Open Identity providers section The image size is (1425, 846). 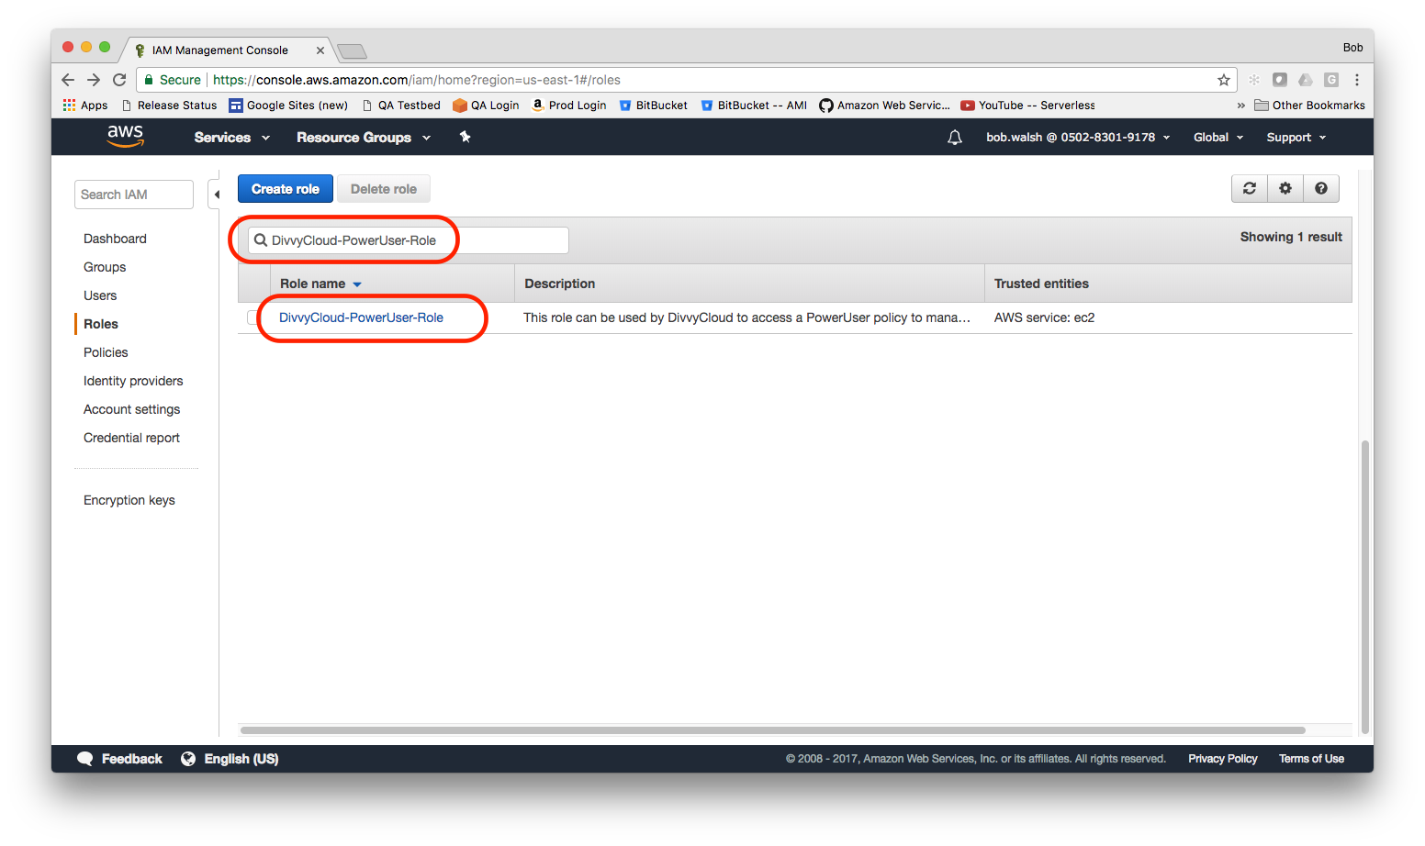pos(133,381)
